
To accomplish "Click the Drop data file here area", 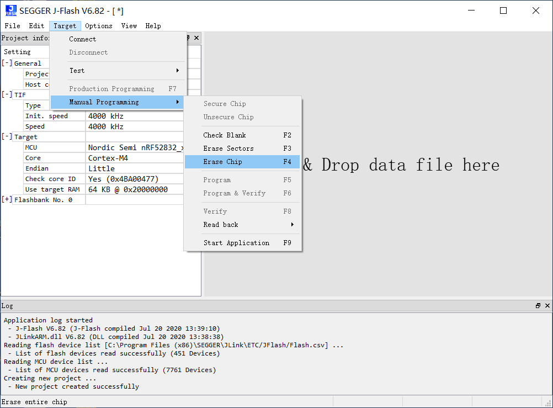I will coord(379,164).
